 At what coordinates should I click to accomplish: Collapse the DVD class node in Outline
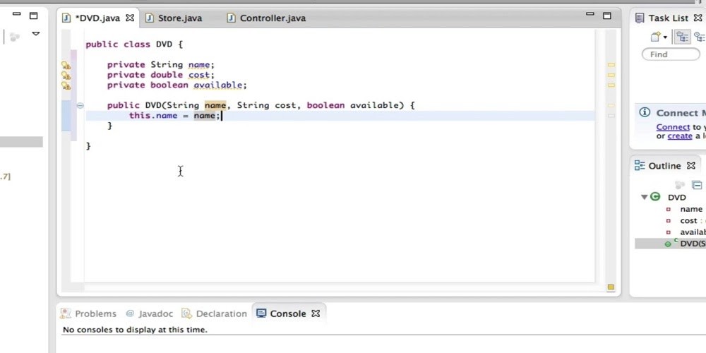click(x=644, y=197)
